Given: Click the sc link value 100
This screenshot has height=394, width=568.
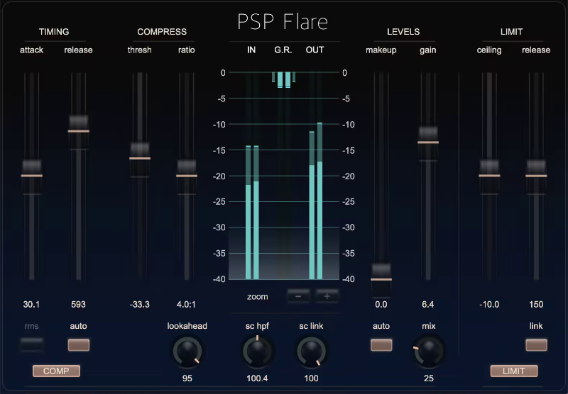Looking at the screenshot, I should pos(311,378).
